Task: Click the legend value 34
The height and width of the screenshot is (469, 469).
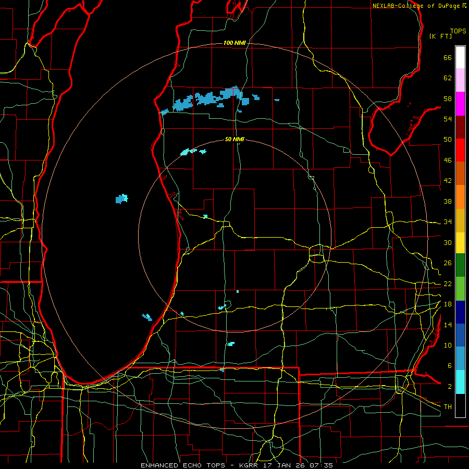Action: (448, 222)
